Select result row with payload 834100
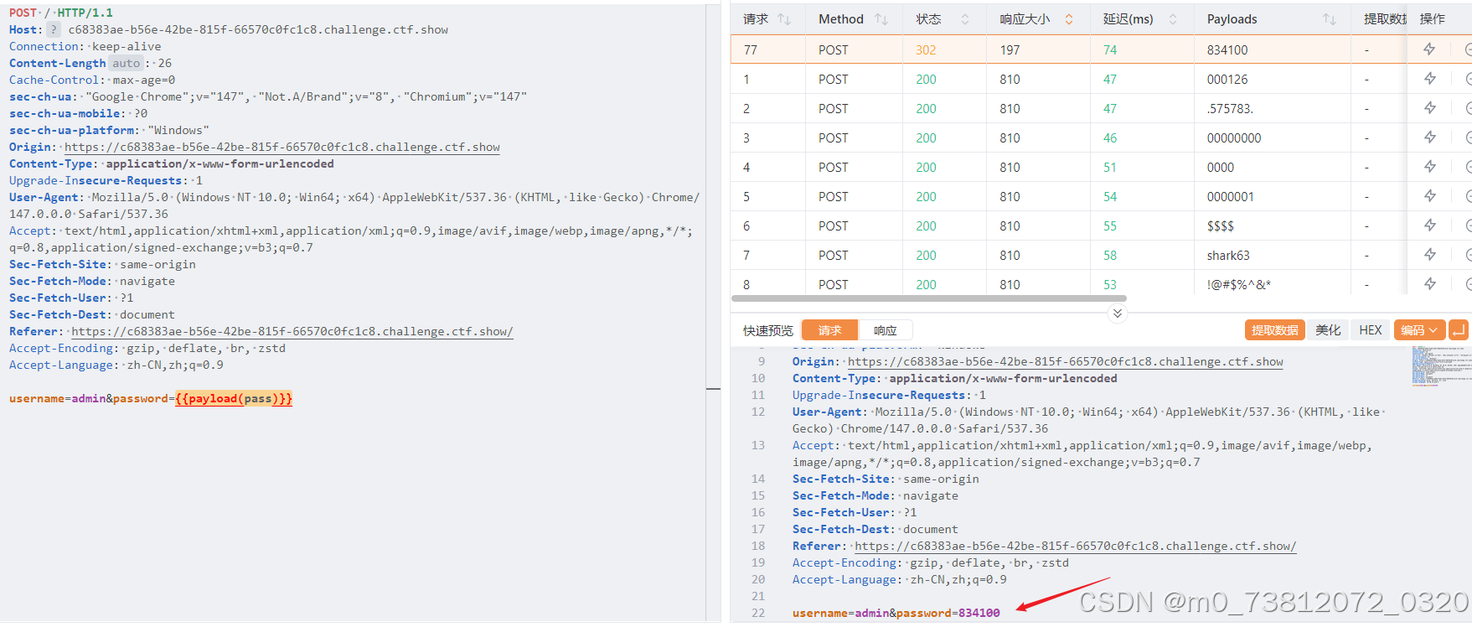The height and width of the screenshot is (627, 1472). click(1101, 49)
